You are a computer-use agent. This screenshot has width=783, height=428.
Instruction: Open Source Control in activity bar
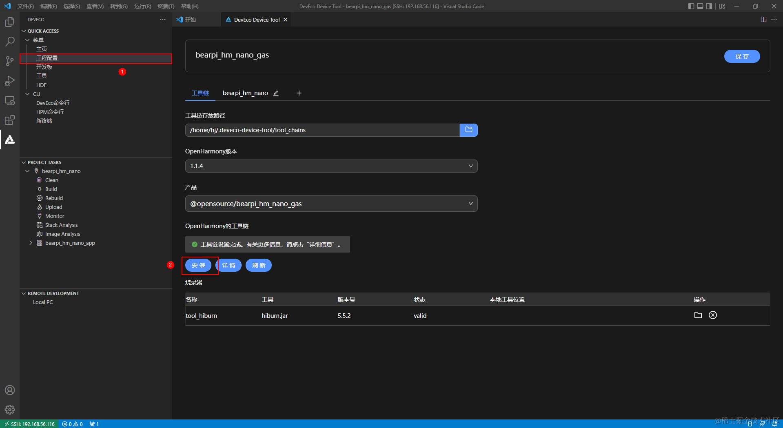pyautogui.click(x=10, y=61)
